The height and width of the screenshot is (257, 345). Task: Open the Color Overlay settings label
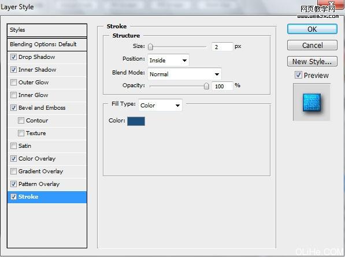coord(37,158)
